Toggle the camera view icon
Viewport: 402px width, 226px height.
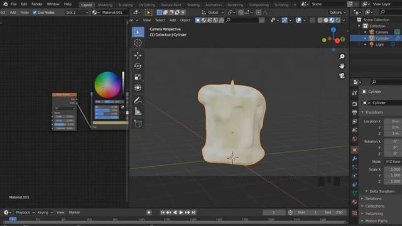(342, 75)
